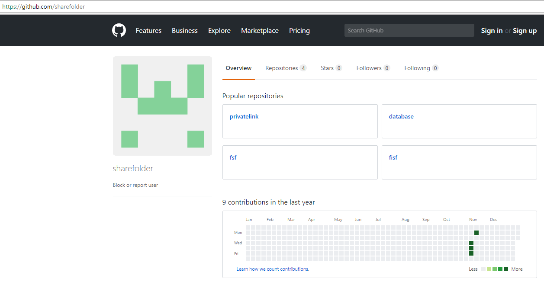Select the Overview tab
Screen dimensions: 544x285
click(x=238, y=68)
